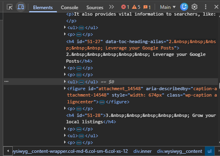220x156 pixels.
Task: Click the closing </p> tag line
Action: click(x=71, y=21)
